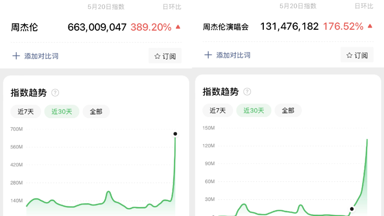Viewport: 384px width, 216px height.
Task: Click red up arrow beside 176.52%
Action: coord(370,26)
